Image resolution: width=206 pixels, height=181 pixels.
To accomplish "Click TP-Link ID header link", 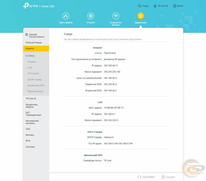I will (163, 6).
